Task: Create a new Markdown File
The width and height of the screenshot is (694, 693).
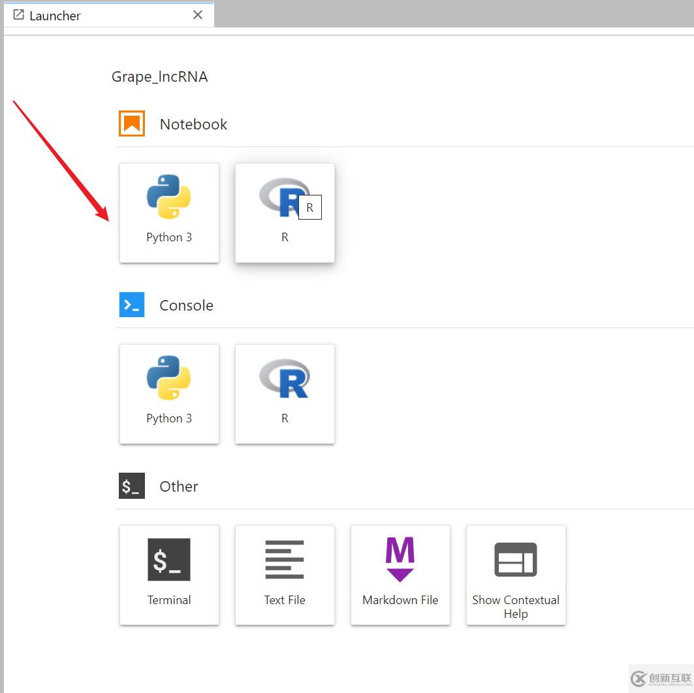Action: click(400, 575)
